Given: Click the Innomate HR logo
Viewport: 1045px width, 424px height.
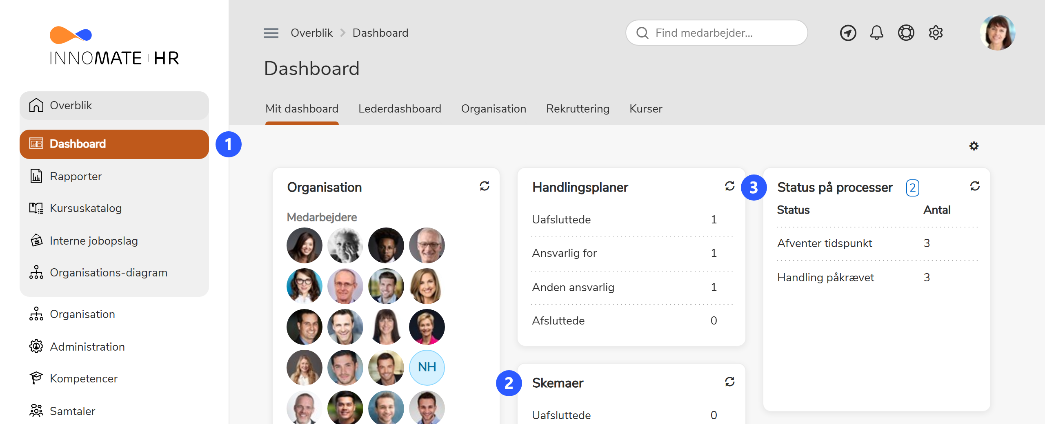Looking at the screenshot, I should tap(114, 46).
